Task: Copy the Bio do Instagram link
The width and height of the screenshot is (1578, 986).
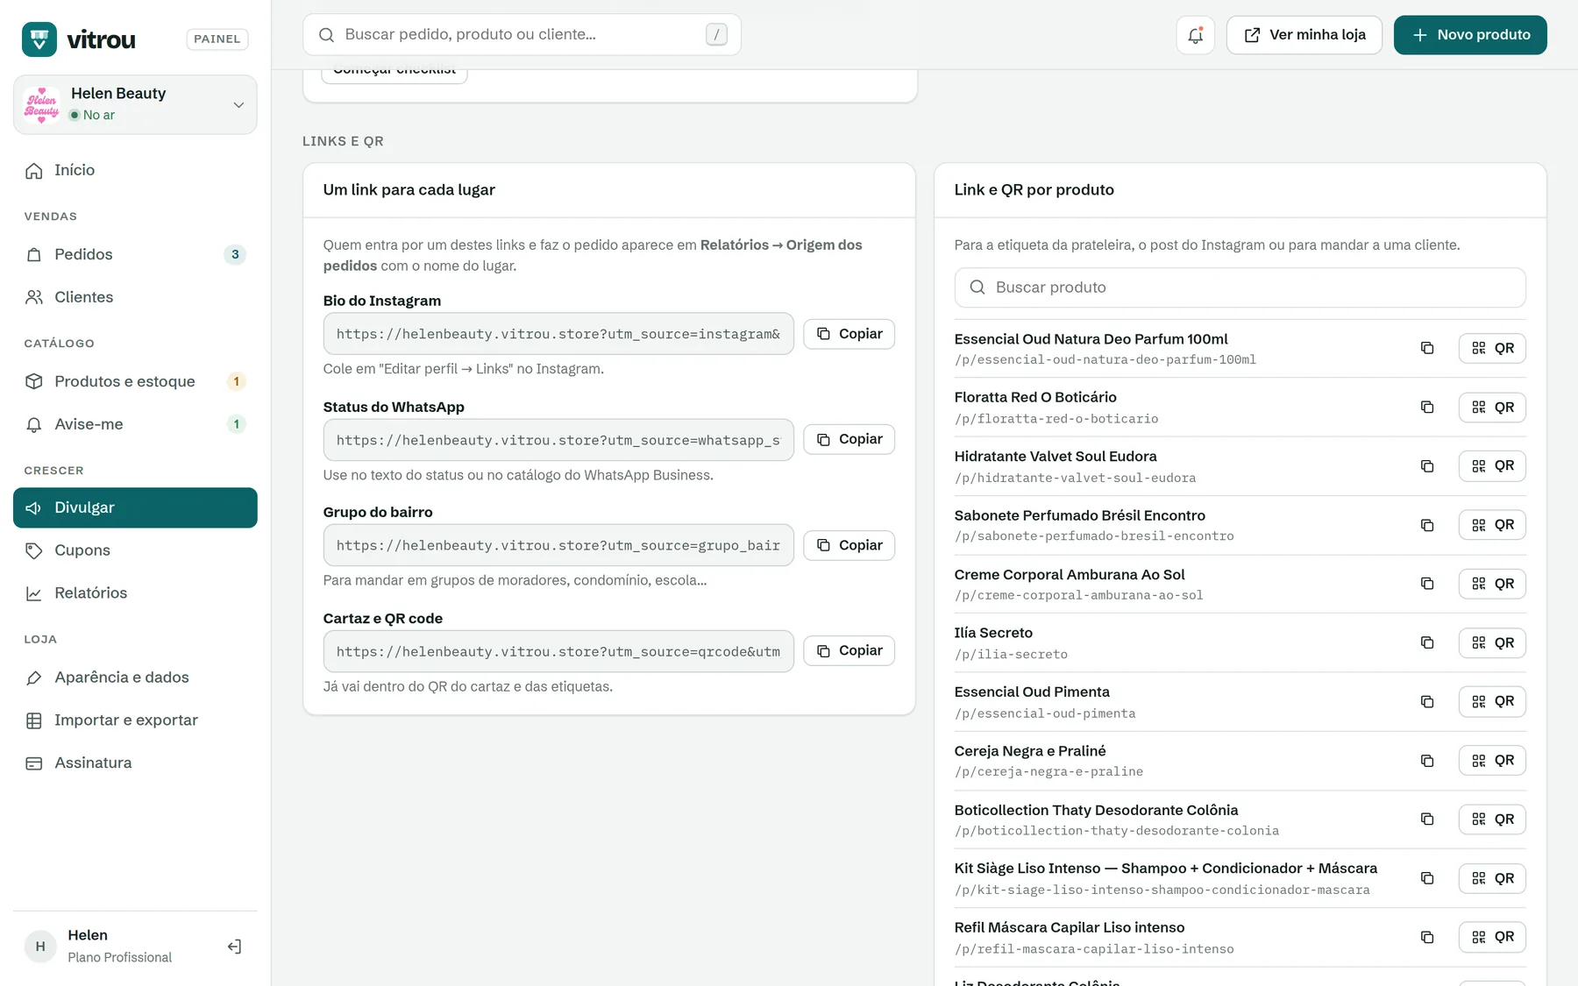Action: [x=849, y=334]
